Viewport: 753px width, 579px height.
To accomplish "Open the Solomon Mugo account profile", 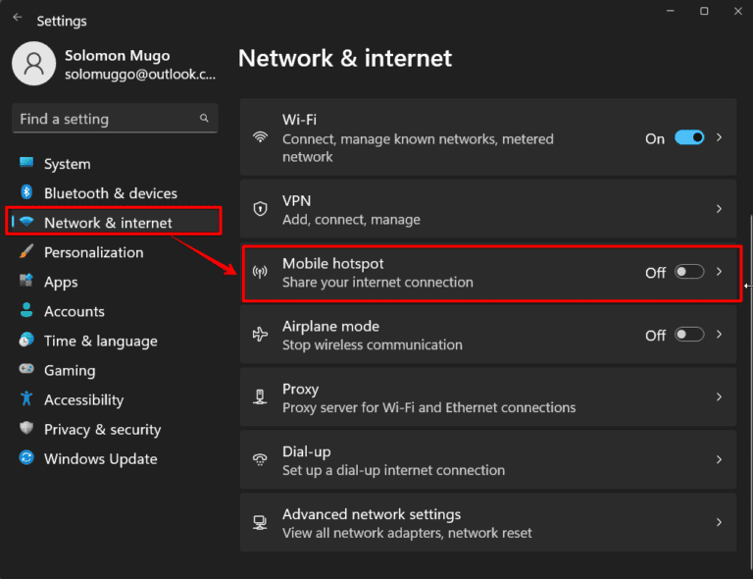I will tap(113, 64).
